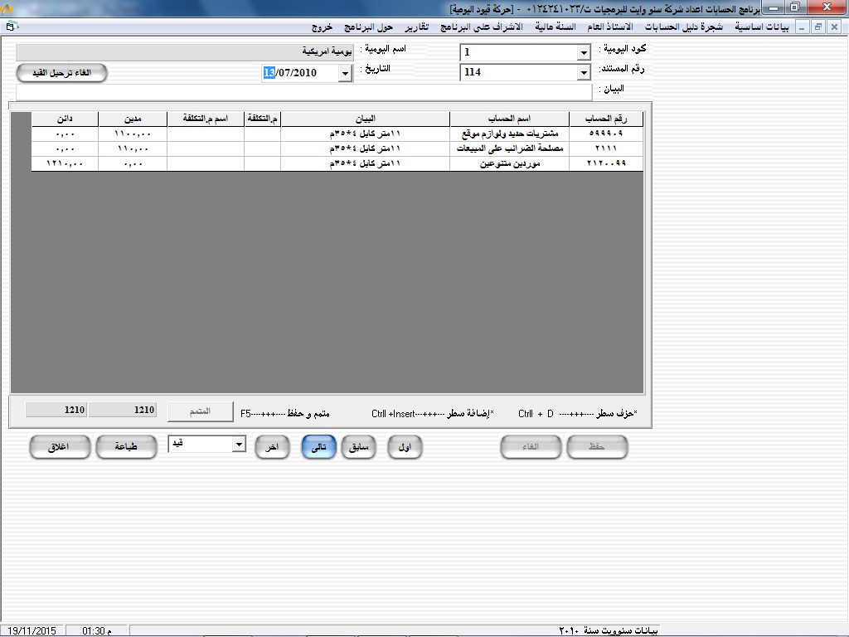Image resolution: width=849 pixels, height=637 pixels.
Task: Open the تقارير menu
Action: click(411, 27)
